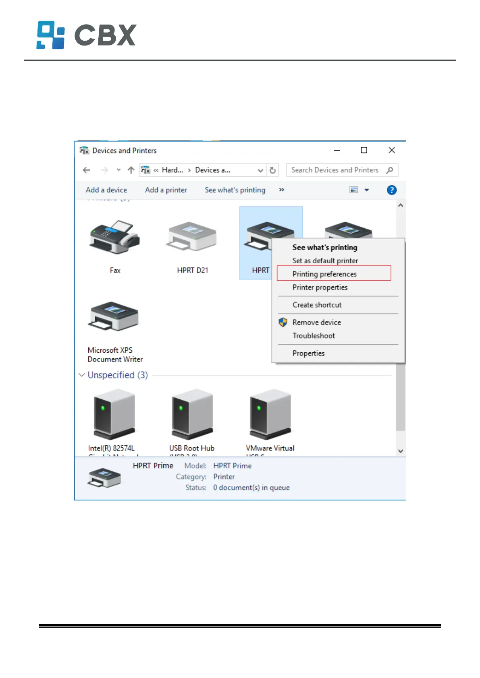
Task: Click the Devices a... breadcrumb segment
Action: point(213,170)
